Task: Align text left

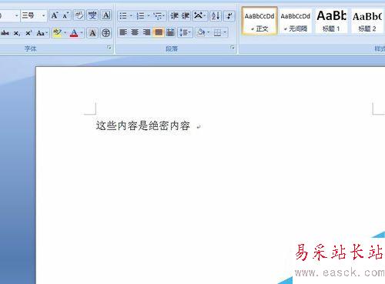Action: point(123,32)
